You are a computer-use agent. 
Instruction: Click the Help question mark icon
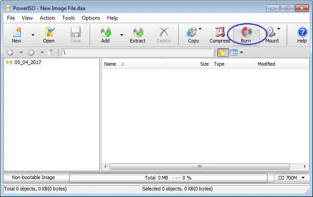coord(302,32)
